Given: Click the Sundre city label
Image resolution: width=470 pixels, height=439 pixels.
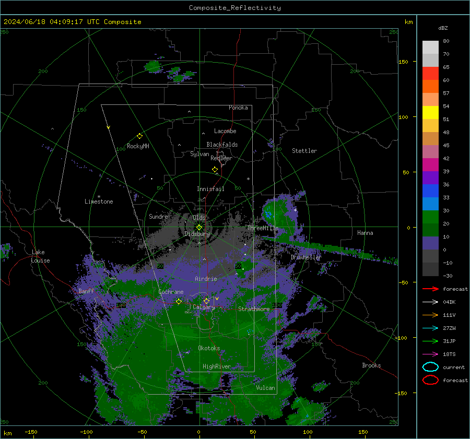Looking at the screenshot, I should 158,216.
